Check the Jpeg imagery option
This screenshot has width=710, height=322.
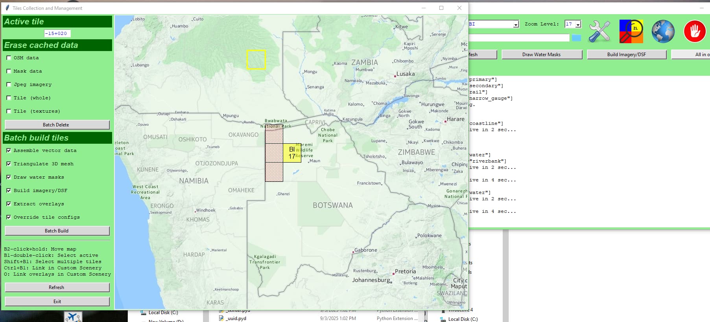click(9, 84)
